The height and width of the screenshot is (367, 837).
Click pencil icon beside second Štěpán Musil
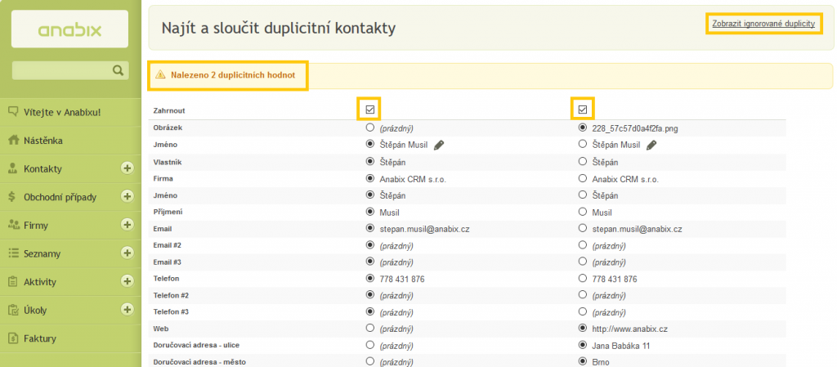(x=651, y=145)
